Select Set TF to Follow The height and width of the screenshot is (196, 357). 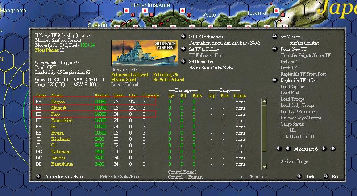point(204,49)
